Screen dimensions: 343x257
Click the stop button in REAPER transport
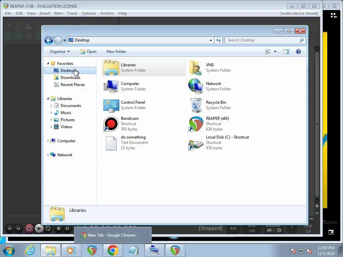[58, 229]
